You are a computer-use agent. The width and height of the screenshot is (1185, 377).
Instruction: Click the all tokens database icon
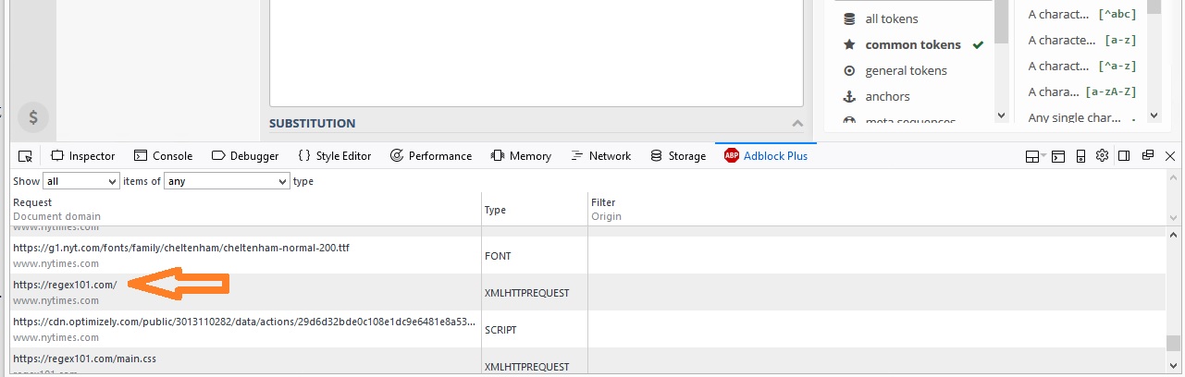pos(848,18)
